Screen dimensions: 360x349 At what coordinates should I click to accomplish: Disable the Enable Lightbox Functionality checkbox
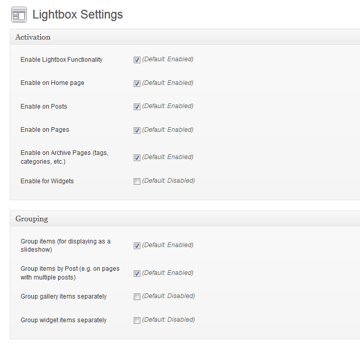(x=137, y=60)
